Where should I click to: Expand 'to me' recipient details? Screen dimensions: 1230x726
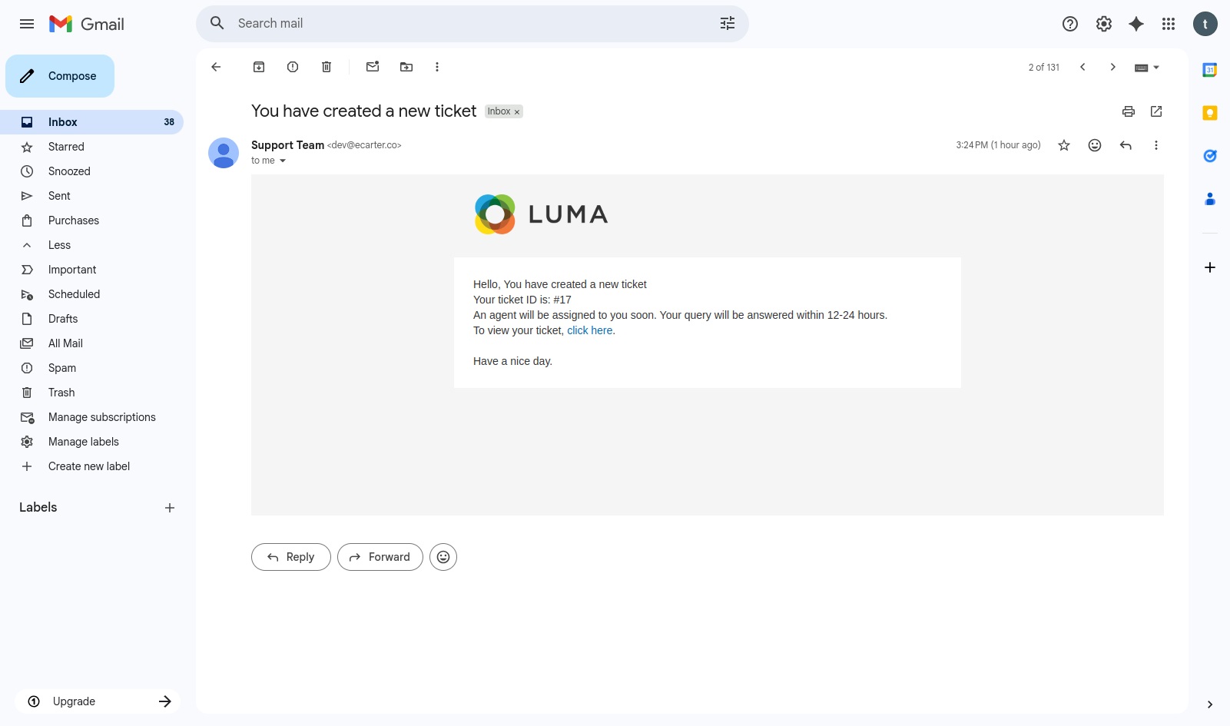pos(283,161)
